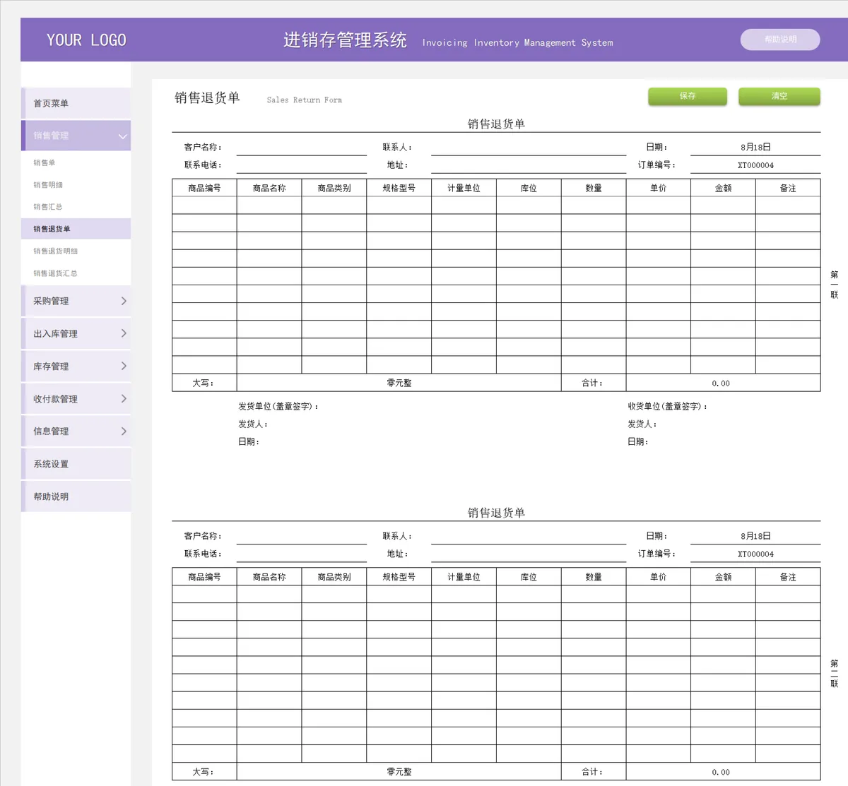The image size is (848, 786).
Task: Click the 联系人 field in second form
Action: (x=529, y=536)
